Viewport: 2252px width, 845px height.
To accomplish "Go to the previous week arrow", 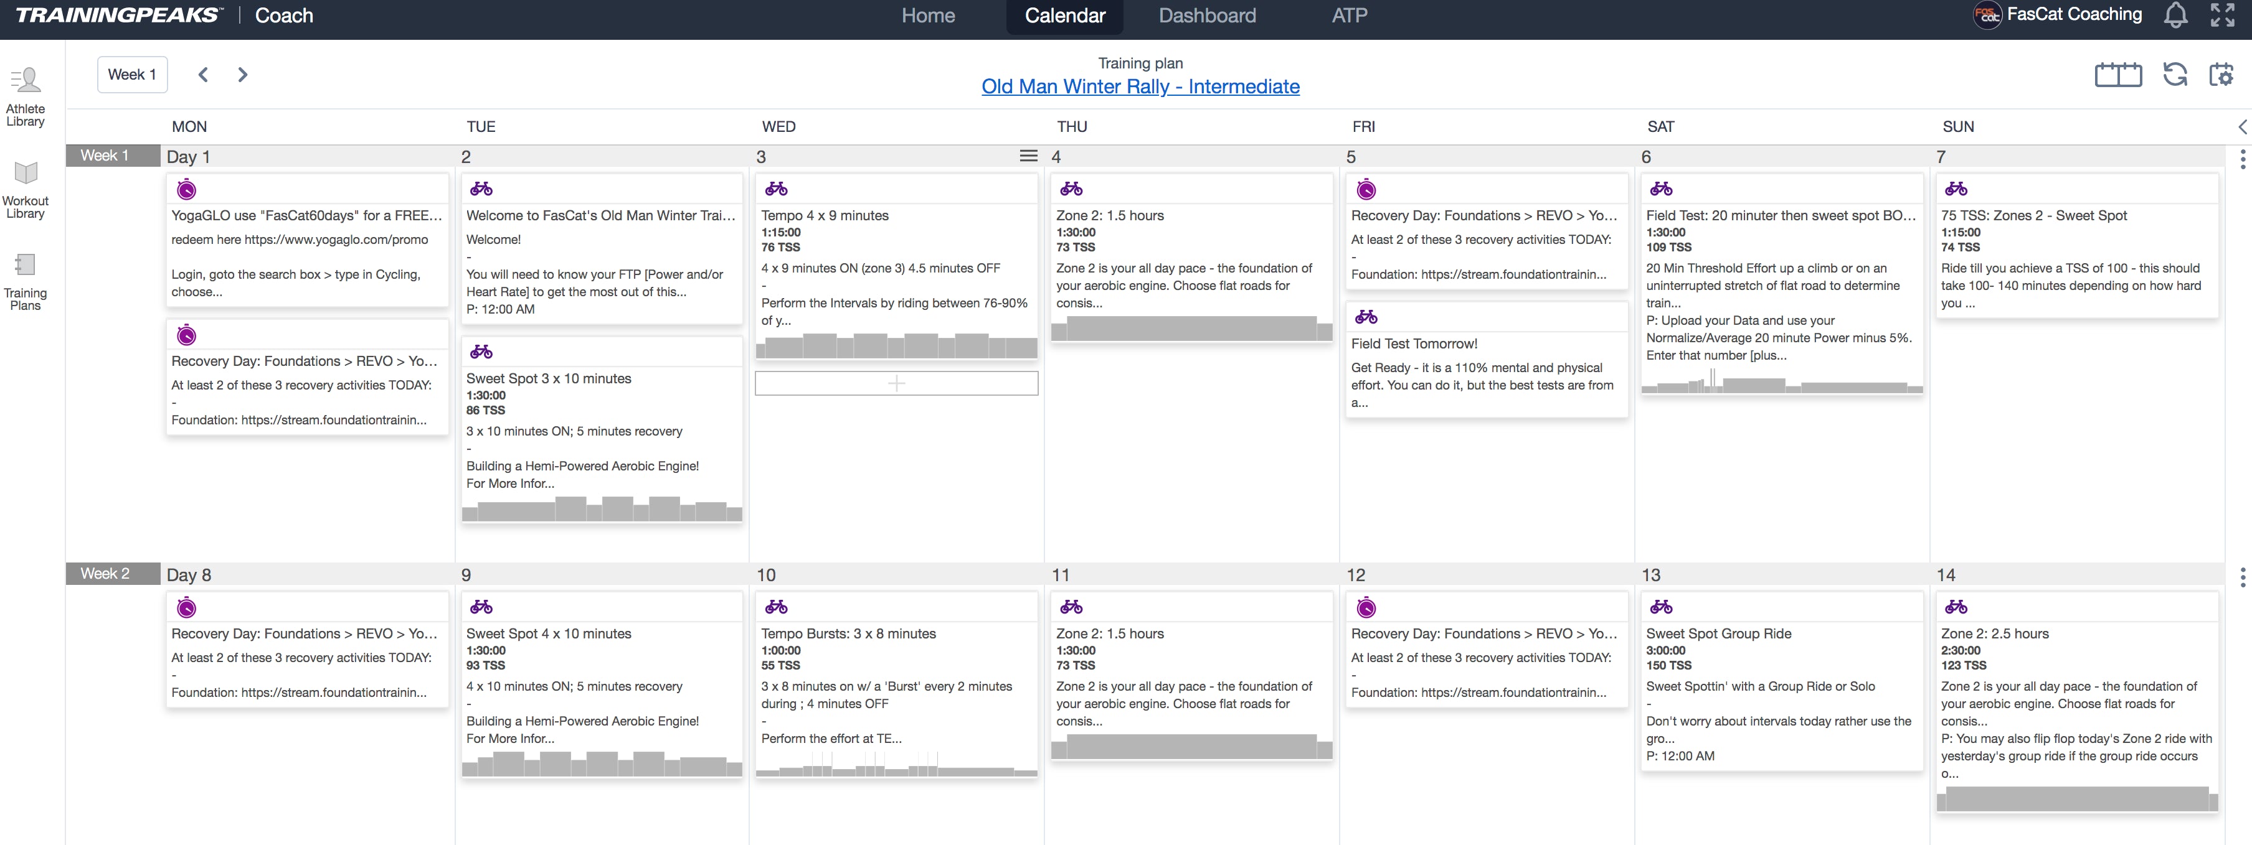I will click(x=203, y=74).
